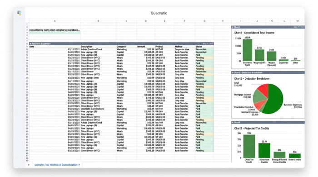Screen dimensions: 318x177
Task: Select row 10 header number
Action: (27, 49)
